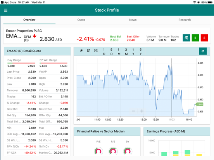The height and width of the screenshot is (160, 214).
Task: Click the Financial Ratios vs Sector Median header
Action: (107, 131)
